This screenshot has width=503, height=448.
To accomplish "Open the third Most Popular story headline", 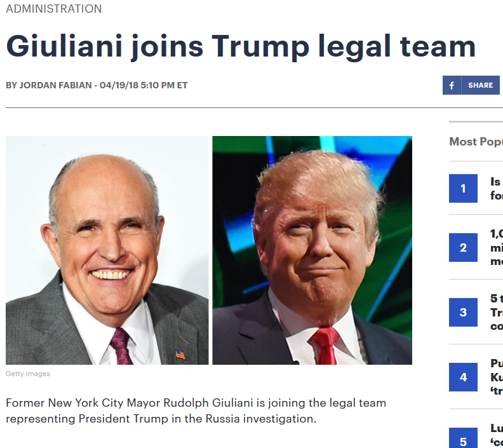I will 497,312.
